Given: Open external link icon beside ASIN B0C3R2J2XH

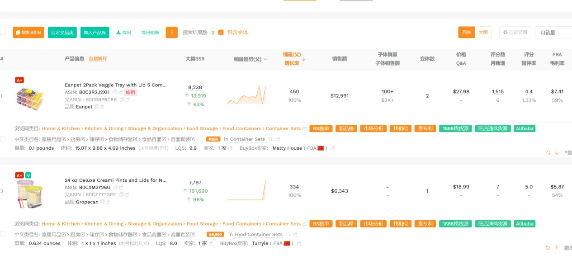Looking at the screenshot, I should point(121,92).
